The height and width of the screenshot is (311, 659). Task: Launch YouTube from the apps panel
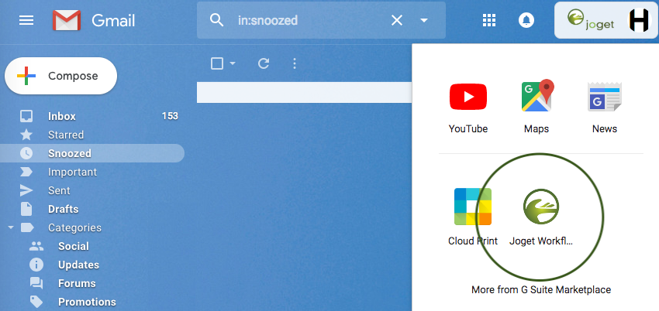coord(468,97)
